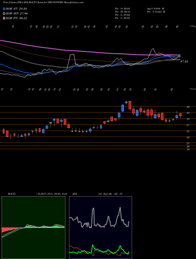Select the 'DOW MT: 27.96' legend label

16,14
